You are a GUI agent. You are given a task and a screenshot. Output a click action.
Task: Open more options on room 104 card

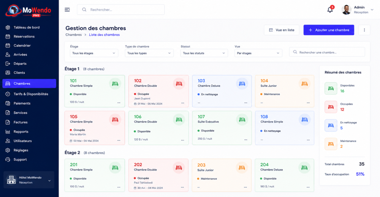(x=308, y=103)
